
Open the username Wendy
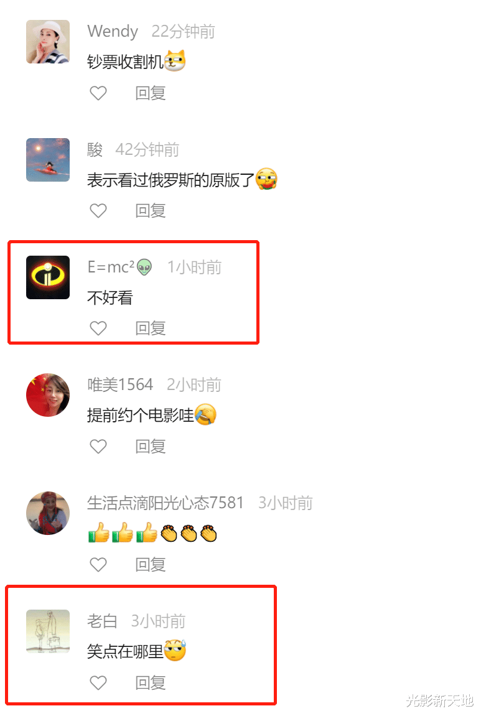pos(113,31)
